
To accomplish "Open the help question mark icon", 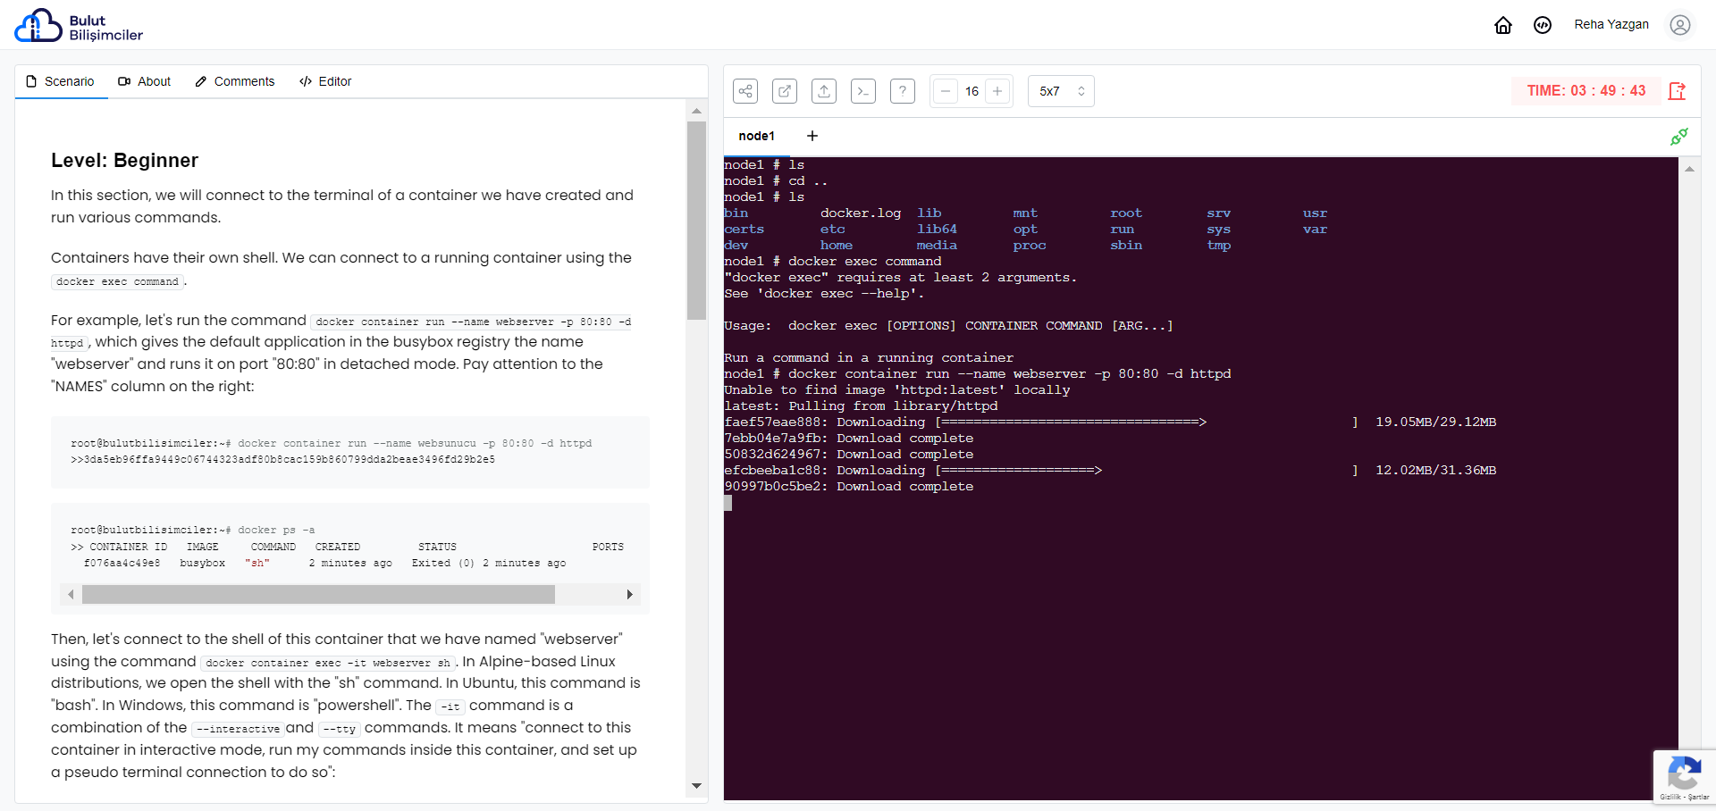I will click(x=903, y=91).
